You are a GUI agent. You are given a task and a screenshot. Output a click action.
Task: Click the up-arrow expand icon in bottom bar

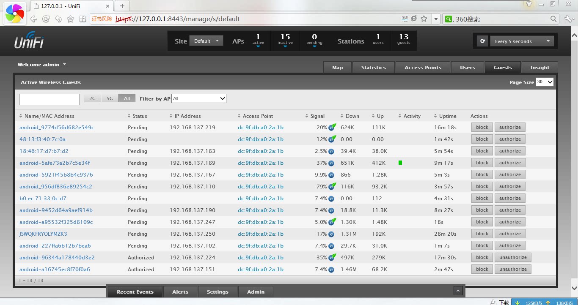tap(457, 291)
